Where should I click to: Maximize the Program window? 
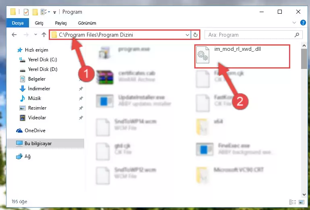click(x=279, y=12)
